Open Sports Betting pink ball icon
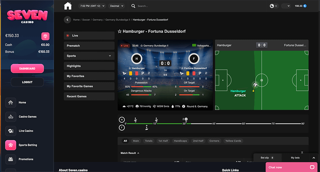 [11, 145]
